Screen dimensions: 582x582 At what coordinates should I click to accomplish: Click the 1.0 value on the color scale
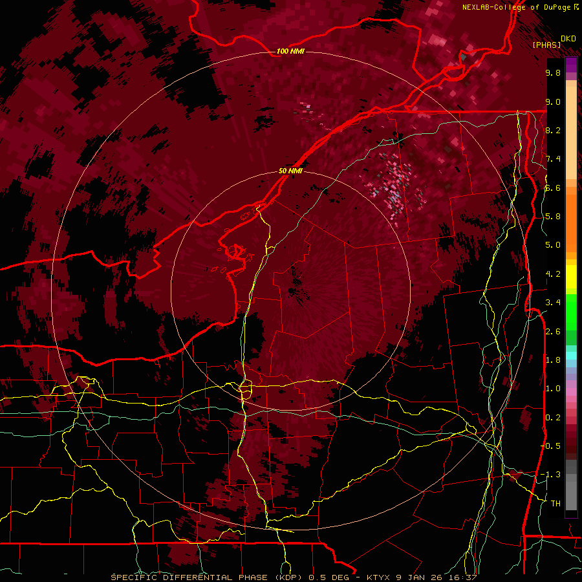click(x=553, y=389)
